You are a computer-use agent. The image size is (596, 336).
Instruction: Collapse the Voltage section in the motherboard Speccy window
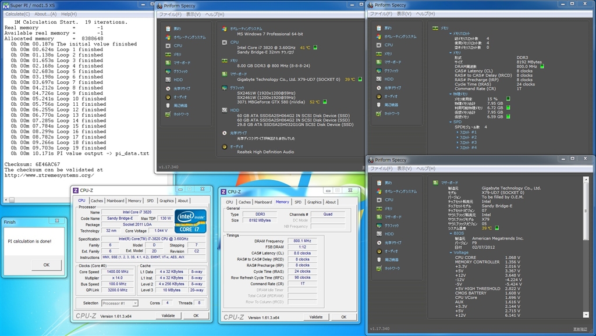[449, 252]
